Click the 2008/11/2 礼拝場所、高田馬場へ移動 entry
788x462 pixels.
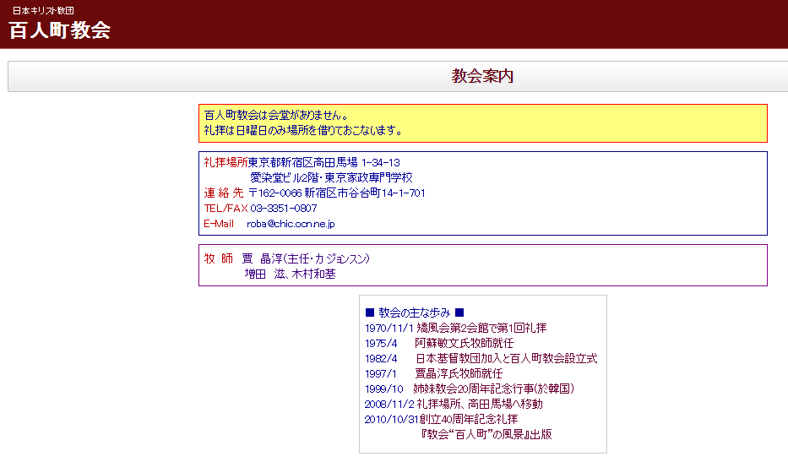click(454, 404)
